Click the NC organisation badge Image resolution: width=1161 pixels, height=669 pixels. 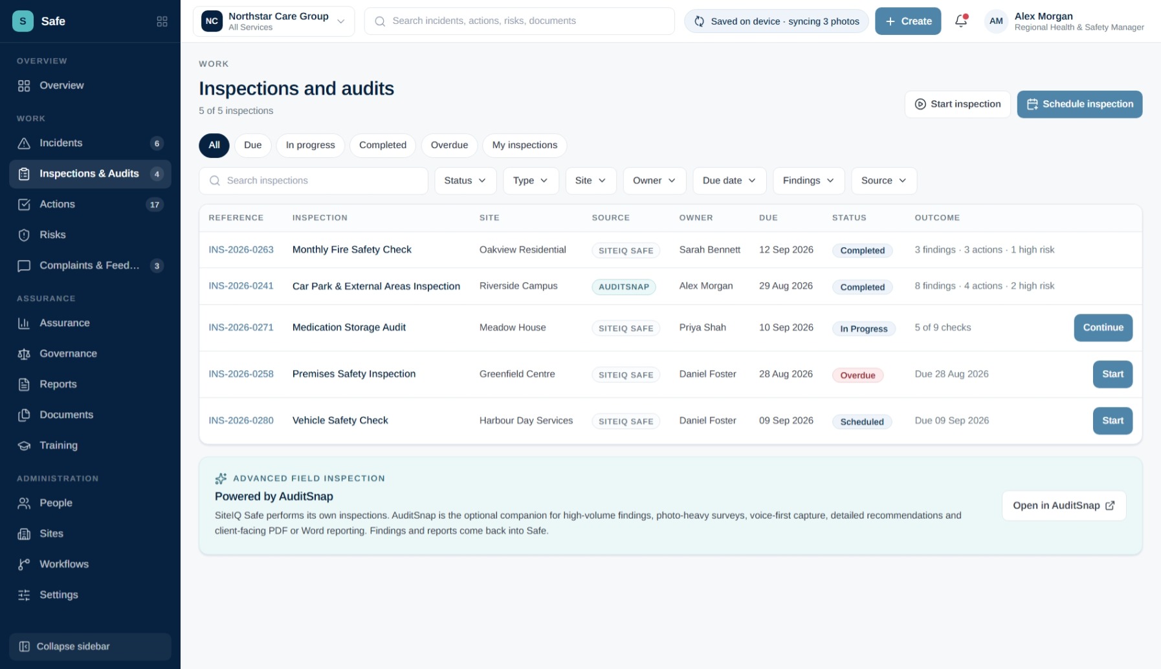(x=212, y=21)
